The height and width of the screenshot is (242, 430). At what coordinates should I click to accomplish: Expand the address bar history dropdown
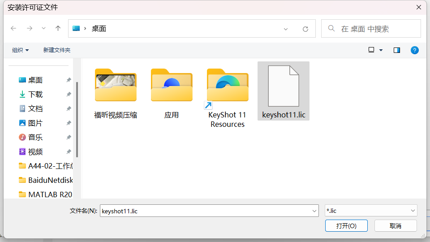coord(286,29)
